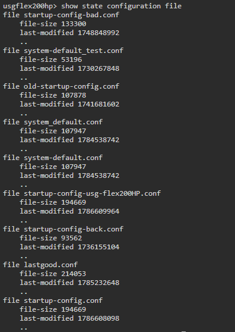235x332 pixels.
Task: Select the filename system-default.conf with hyphen
Action: click(63, 158)
